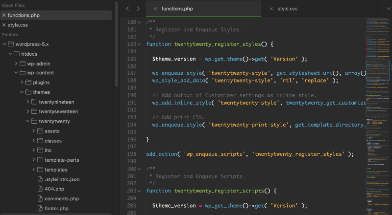
Task: Close functions.php in Open Files list
Action: (4, 15)
